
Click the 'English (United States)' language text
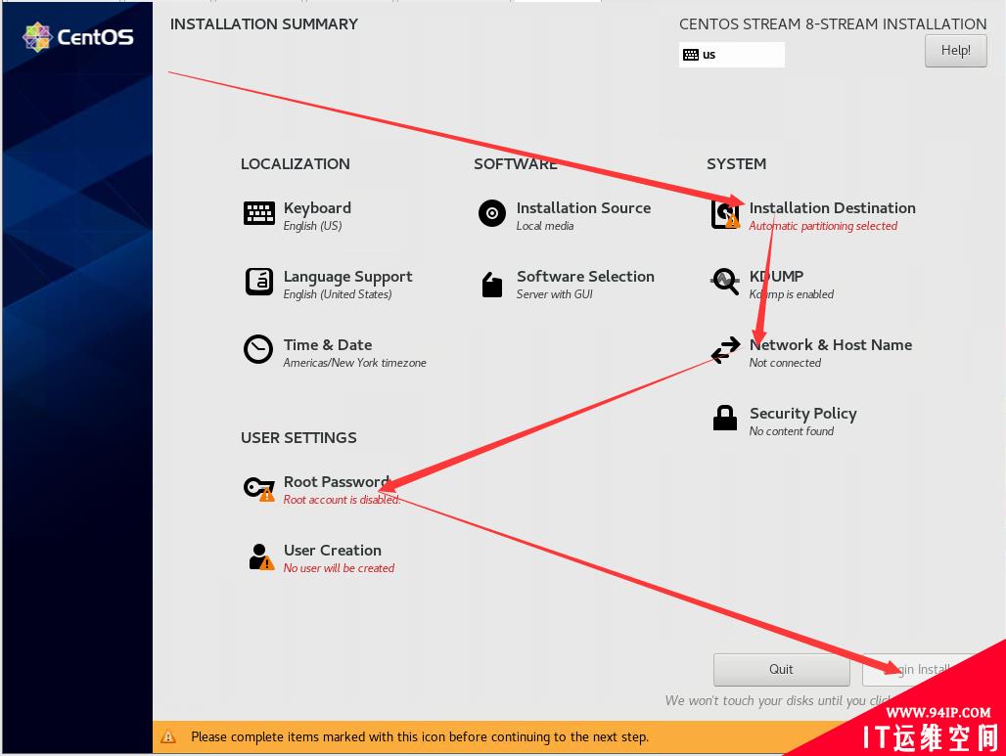point(338,294)
